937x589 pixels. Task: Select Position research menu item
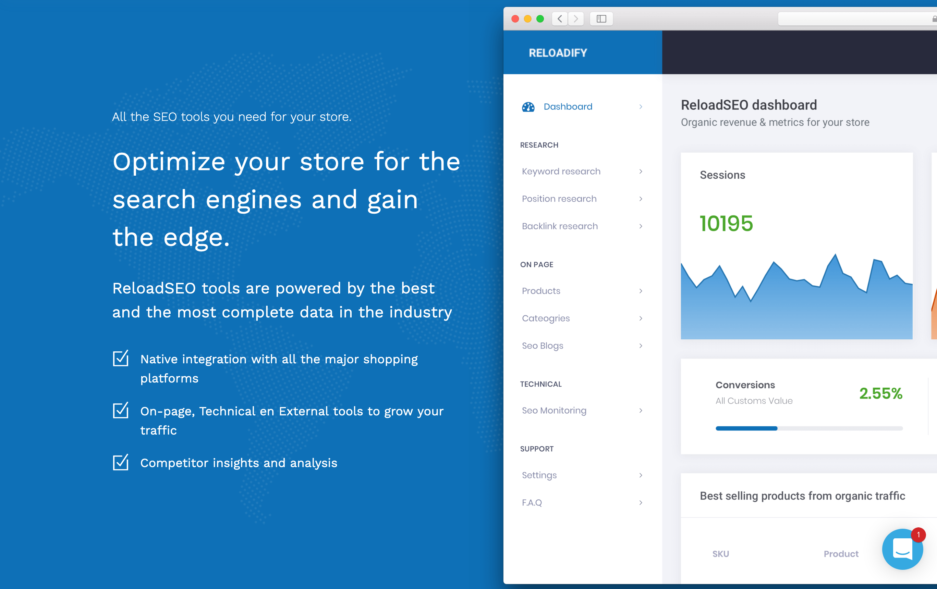click(x=559, y=199)
